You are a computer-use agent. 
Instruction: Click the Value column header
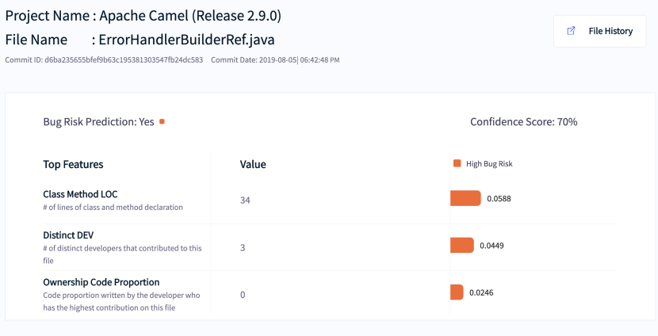pyautogui.click(x=253, y=165)
